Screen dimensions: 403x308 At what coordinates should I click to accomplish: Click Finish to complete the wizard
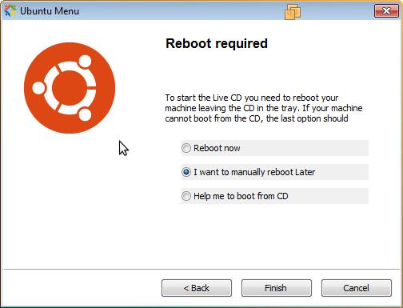[x=277, y=288]
